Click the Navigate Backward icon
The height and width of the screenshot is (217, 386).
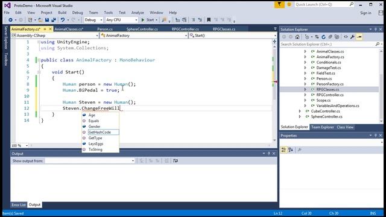(x=10, y=20)
